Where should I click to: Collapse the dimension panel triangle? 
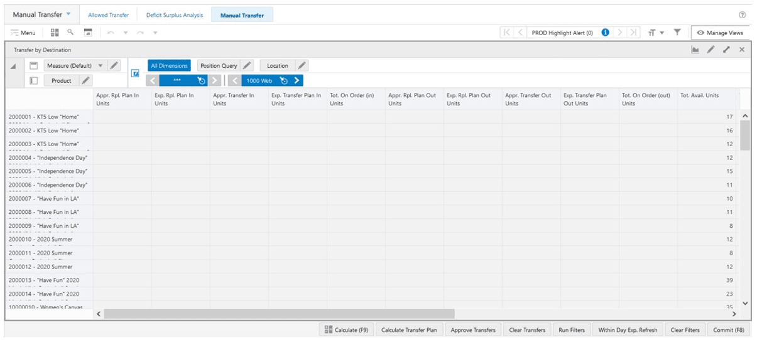point(14,66)
